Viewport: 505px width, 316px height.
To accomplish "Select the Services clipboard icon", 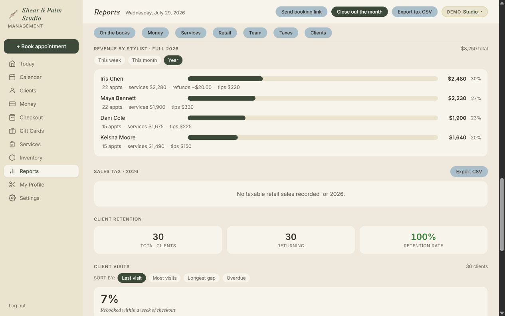I will pos(12,144).
